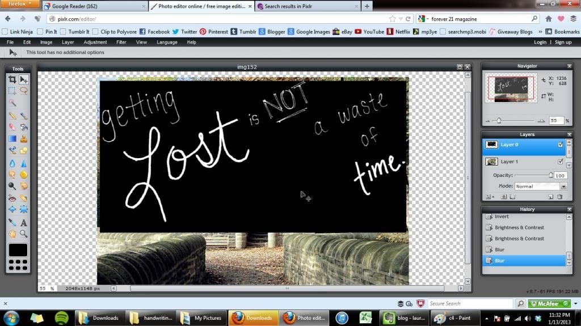
Task: Select the Gradient tool
Action: tap(12, 138)
